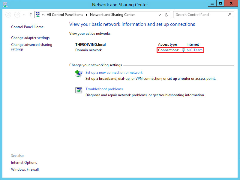Open Change adapter settings

point(30,38)
